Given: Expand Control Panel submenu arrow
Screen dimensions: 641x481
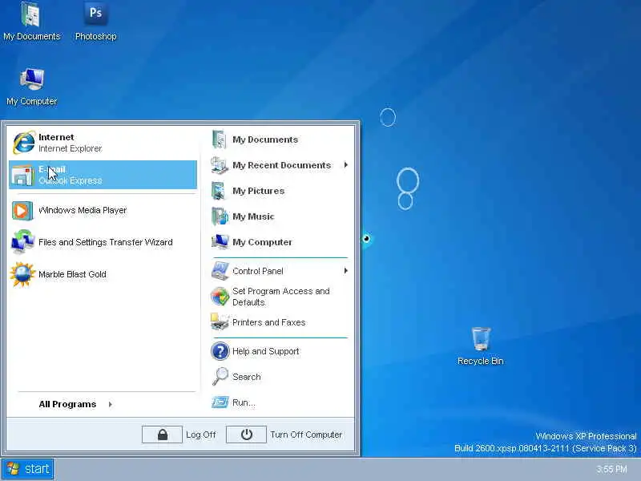Looking at the screenshot, I should (346, 271).
